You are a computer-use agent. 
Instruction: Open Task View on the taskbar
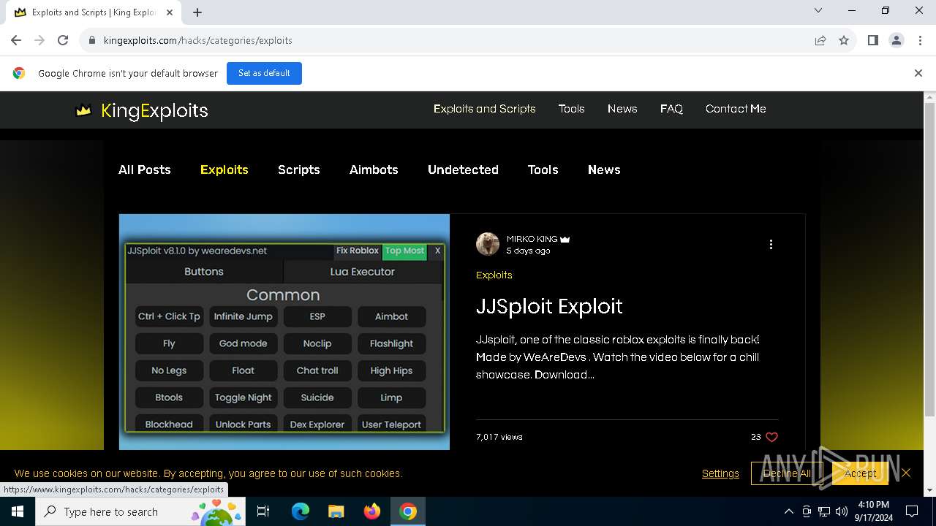[263, 511]
